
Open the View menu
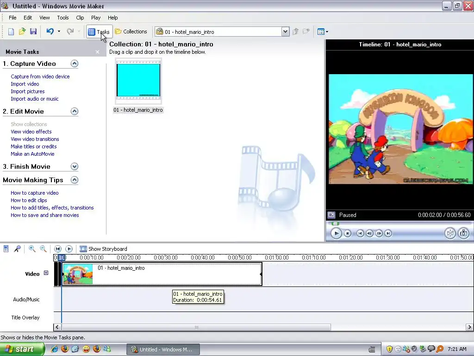pos(44,18)
